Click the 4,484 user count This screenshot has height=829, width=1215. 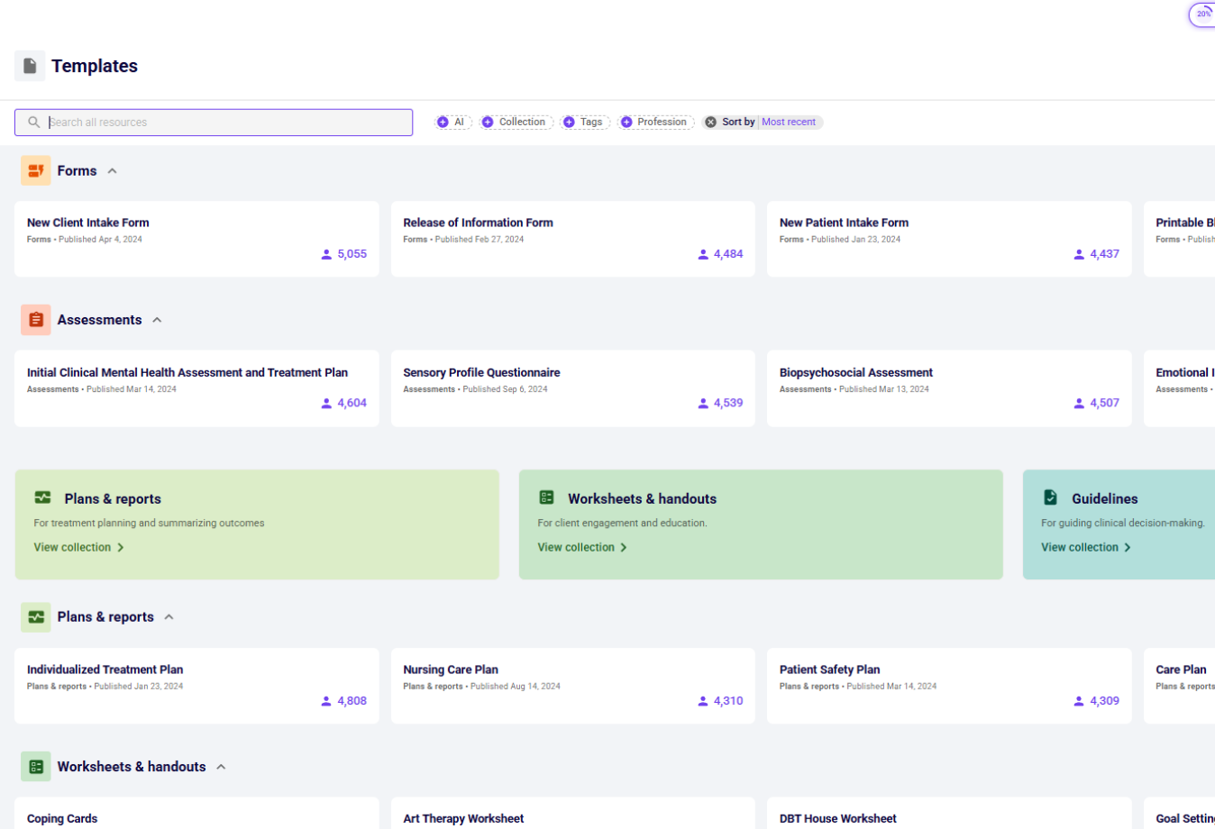tap(728, 255)
